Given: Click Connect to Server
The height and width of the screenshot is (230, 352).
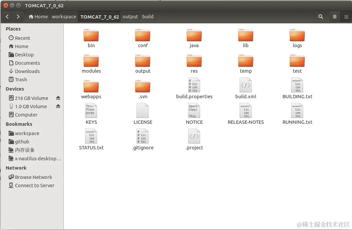Looking at the screenshot, I should click(32, 186).
